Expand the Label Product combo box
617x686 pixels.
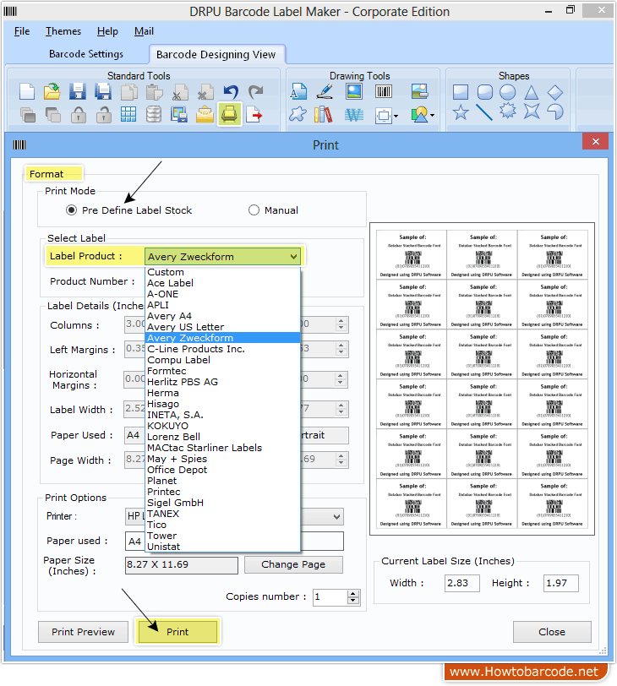(293, 257)
